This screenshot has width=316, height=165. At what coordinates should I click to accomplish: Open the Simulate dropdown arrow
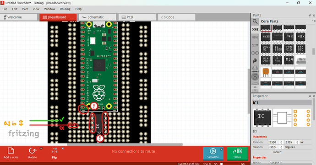coord(221,149)
